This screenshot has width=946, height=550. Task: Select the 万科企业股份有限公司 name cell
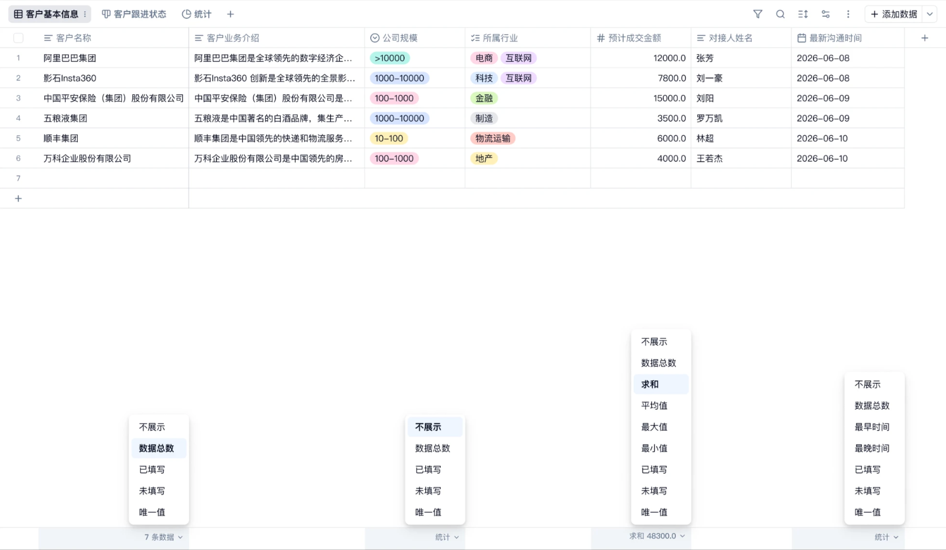click(x=113, y=158)
